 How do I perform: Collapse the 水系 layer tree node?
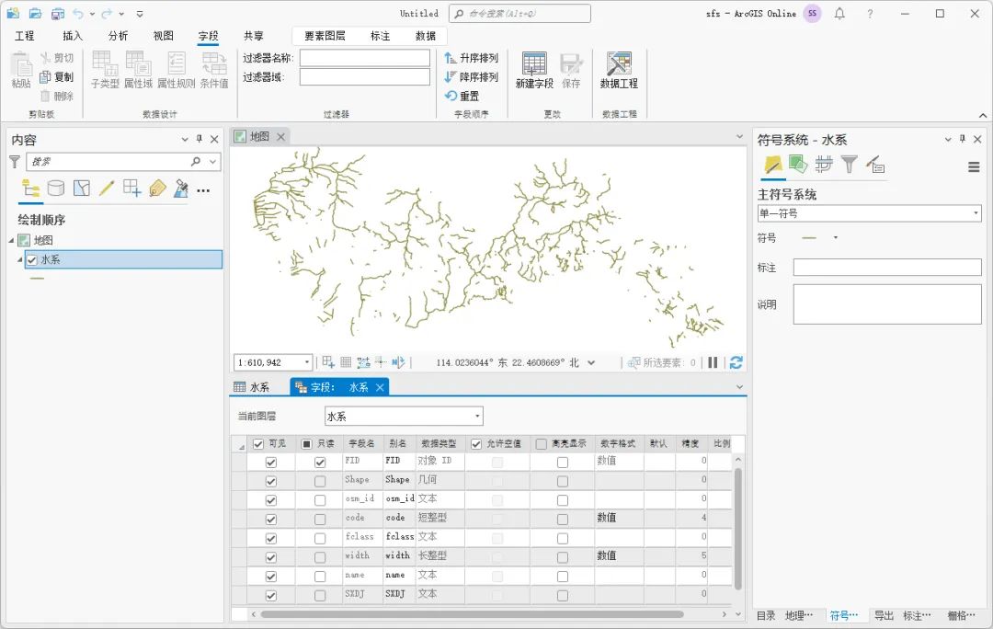pyautogui.click(x=19, y=259)
